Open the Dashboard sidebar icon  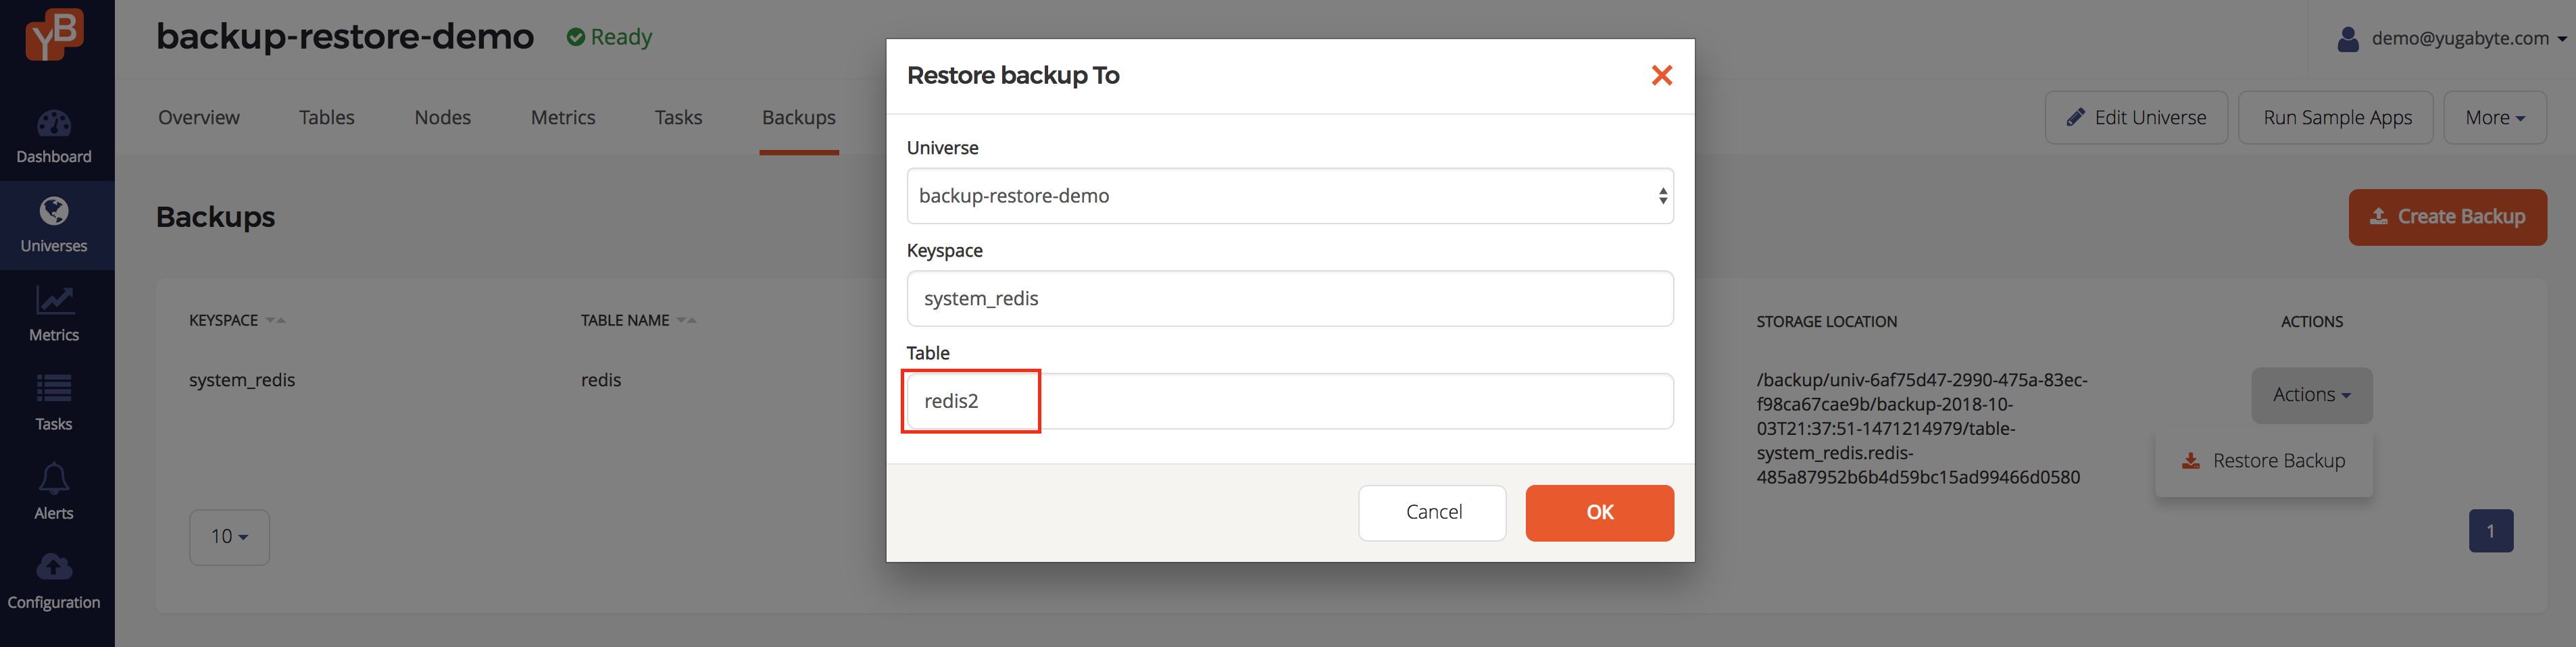[54, 124]
